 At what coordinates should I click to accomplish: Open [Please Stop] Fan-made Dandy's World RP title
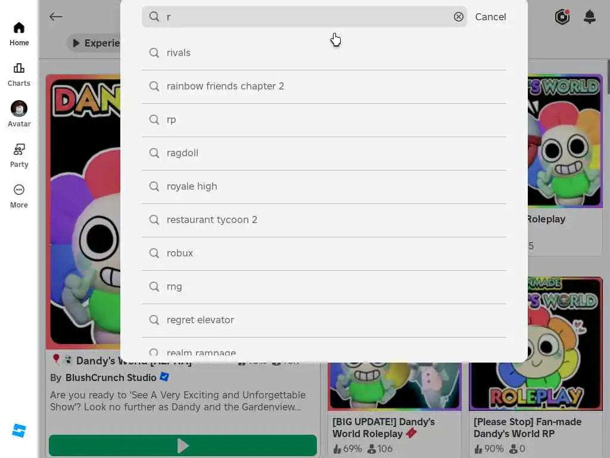point(528,428)
